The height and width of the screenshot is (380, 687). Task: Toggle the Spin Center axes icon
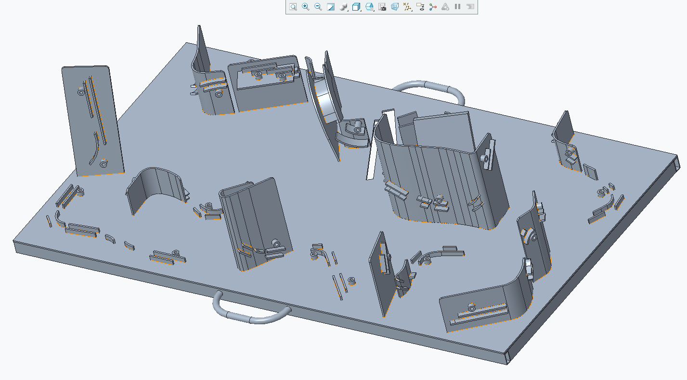point(432,7)
